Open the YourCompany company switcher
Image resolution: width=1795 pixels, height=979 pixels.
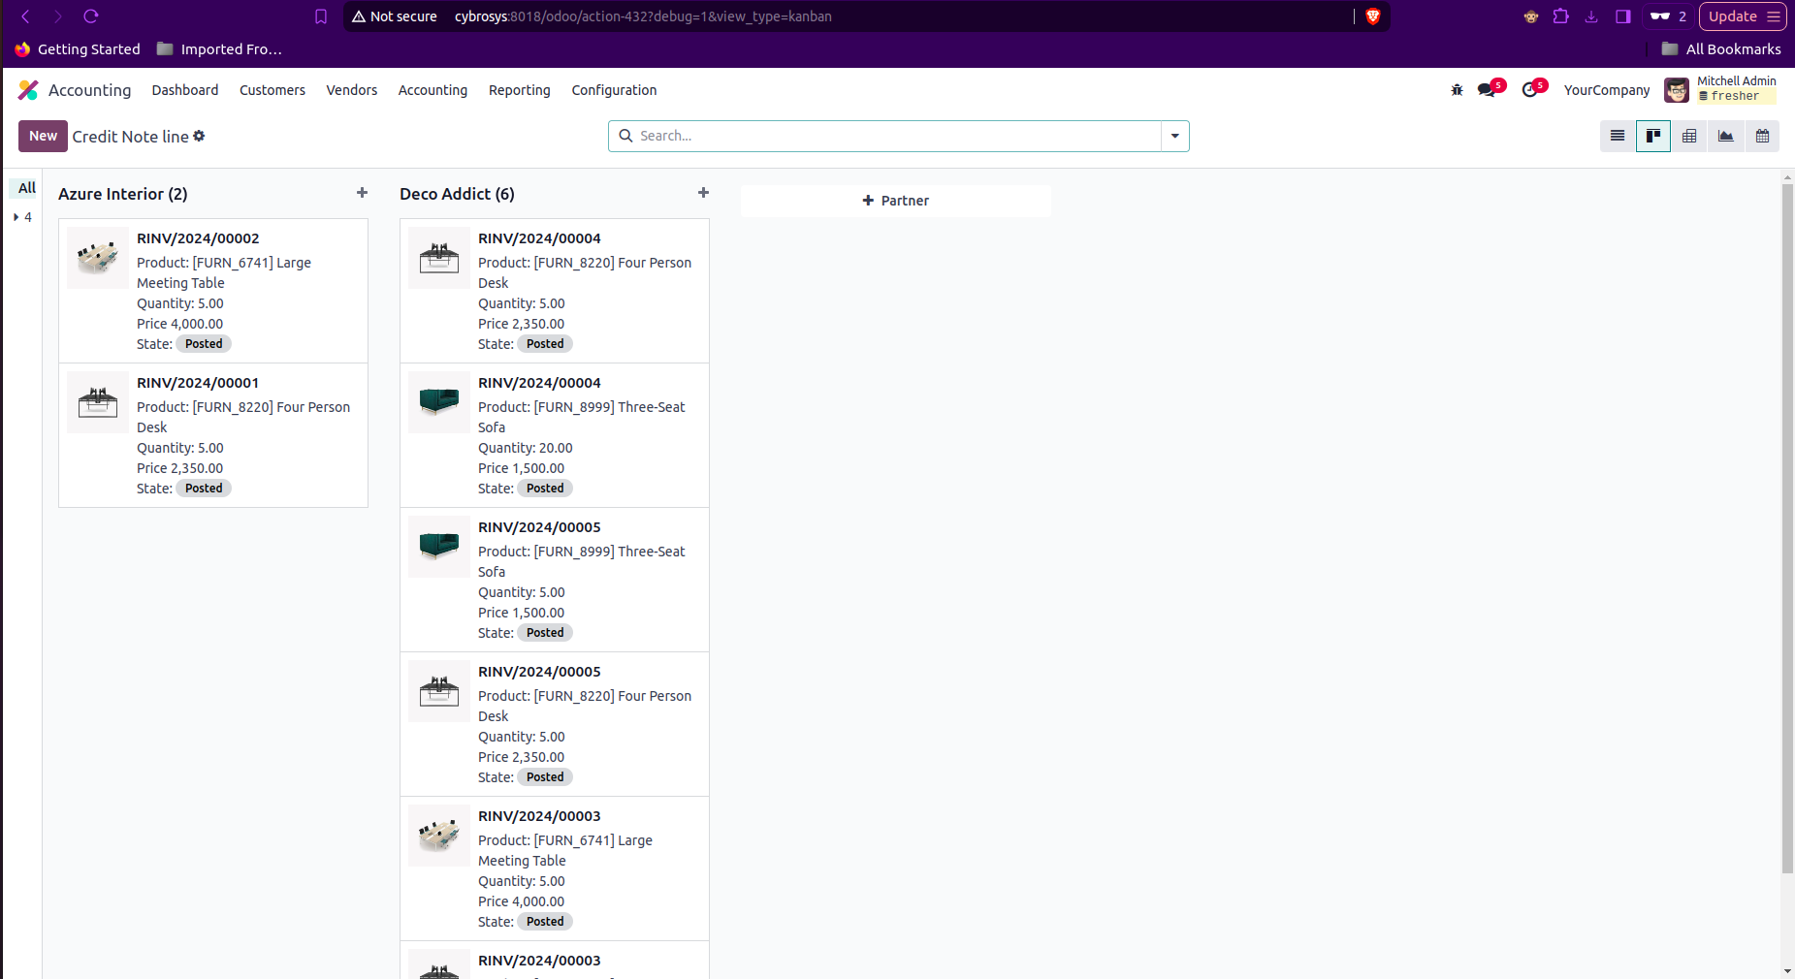pos(1606,90)
